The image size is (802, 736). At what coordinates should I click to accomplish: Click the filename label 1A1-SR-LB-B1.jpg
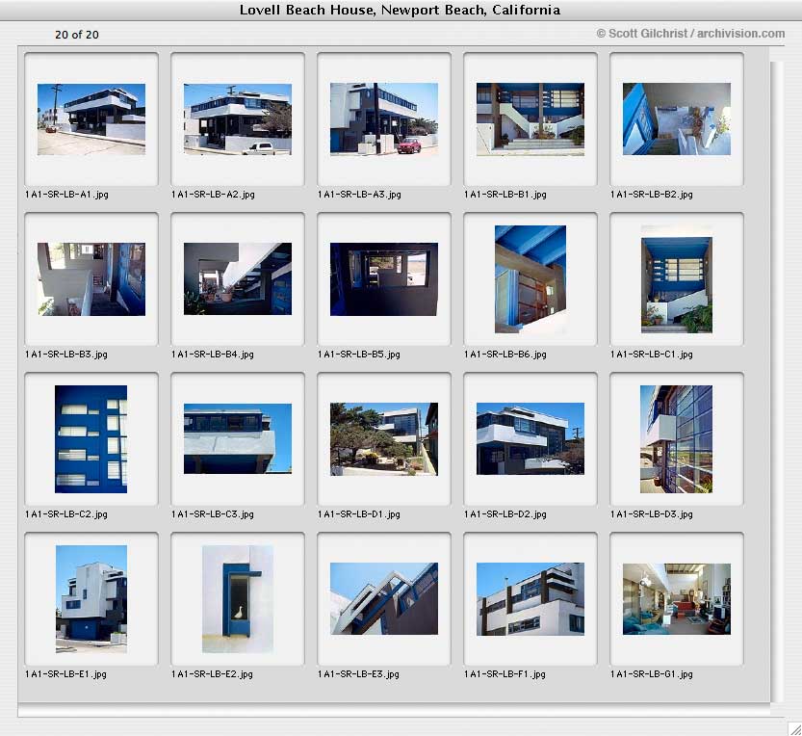[505, 195]
